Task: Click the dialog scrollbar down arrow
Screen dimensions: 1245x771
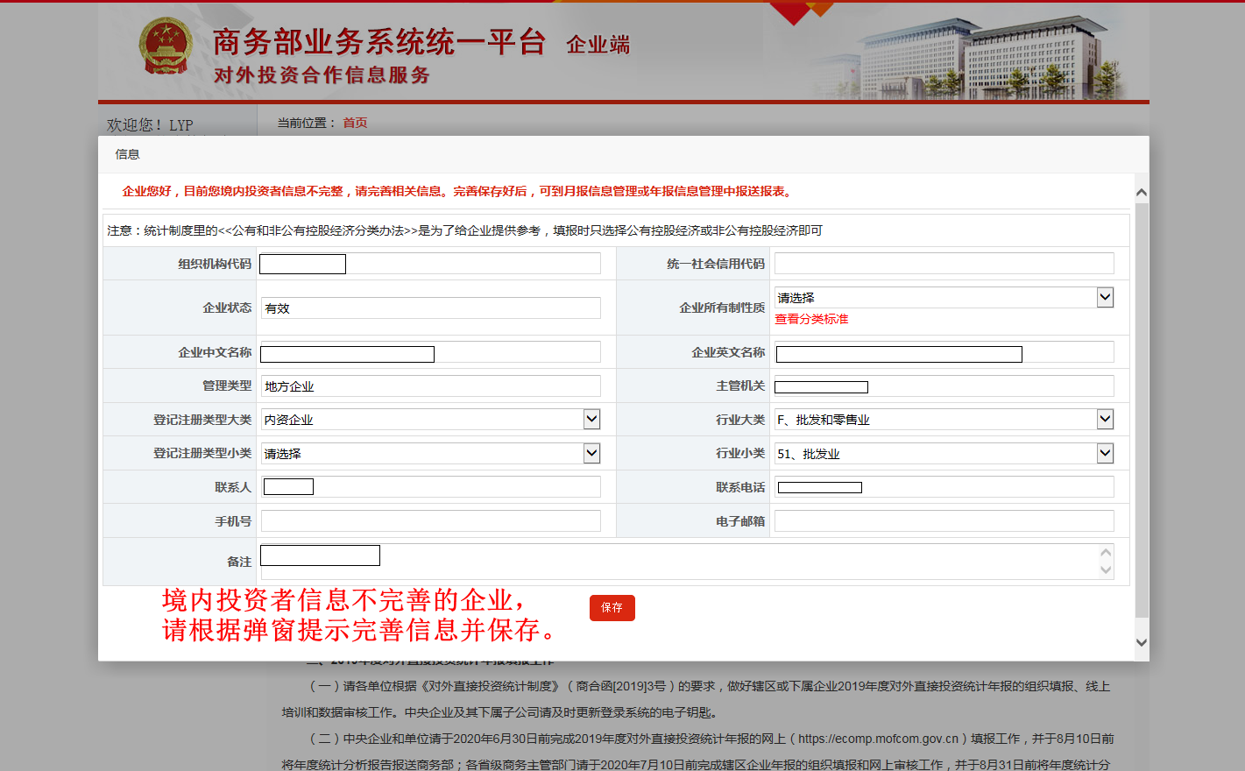Action: coord(1141,642)
